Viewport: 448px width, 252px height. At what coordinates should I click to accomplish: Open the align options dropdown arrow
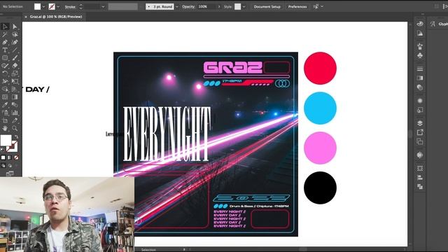322,6
